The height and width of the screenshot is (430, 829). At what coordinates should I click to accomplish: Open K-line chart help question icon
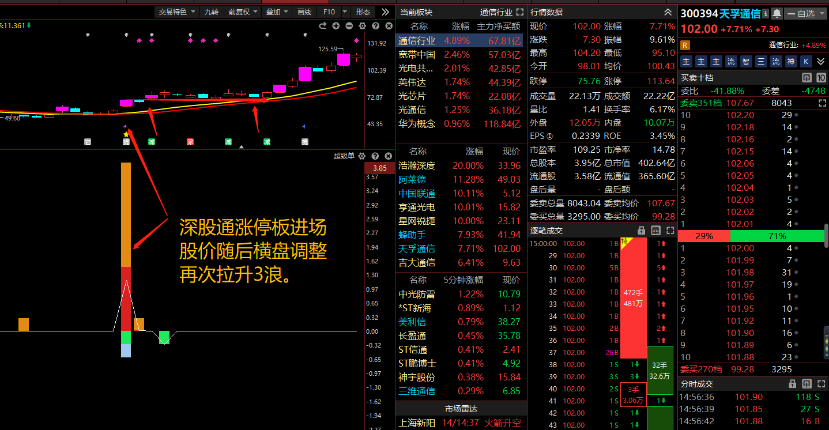coord(375,26)
